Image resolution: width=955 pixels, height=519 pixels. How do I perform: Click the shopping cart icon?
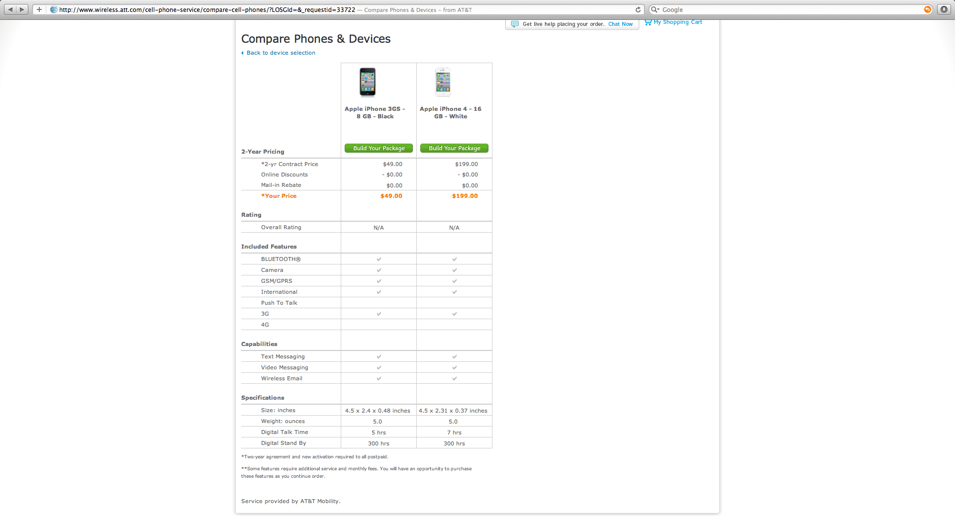[x=648, y=22]
